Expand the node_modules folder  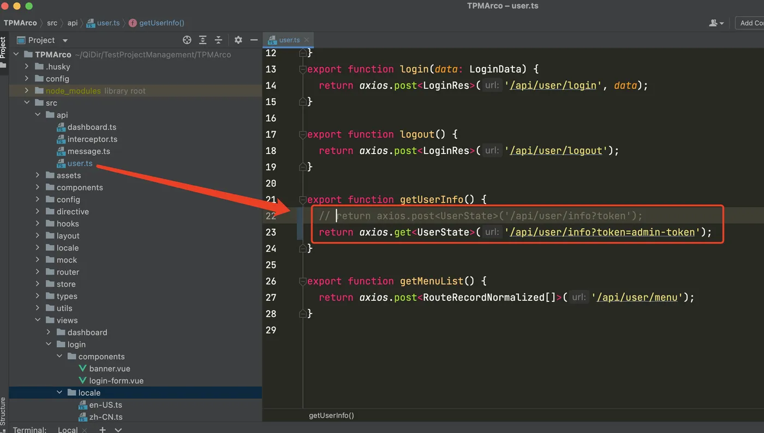[27, 91]
